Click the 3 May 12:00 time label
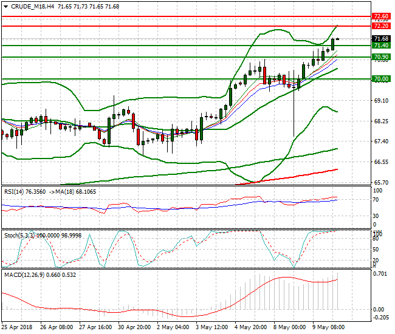This screenshot has width=395, height=334. tap(212, 327)
